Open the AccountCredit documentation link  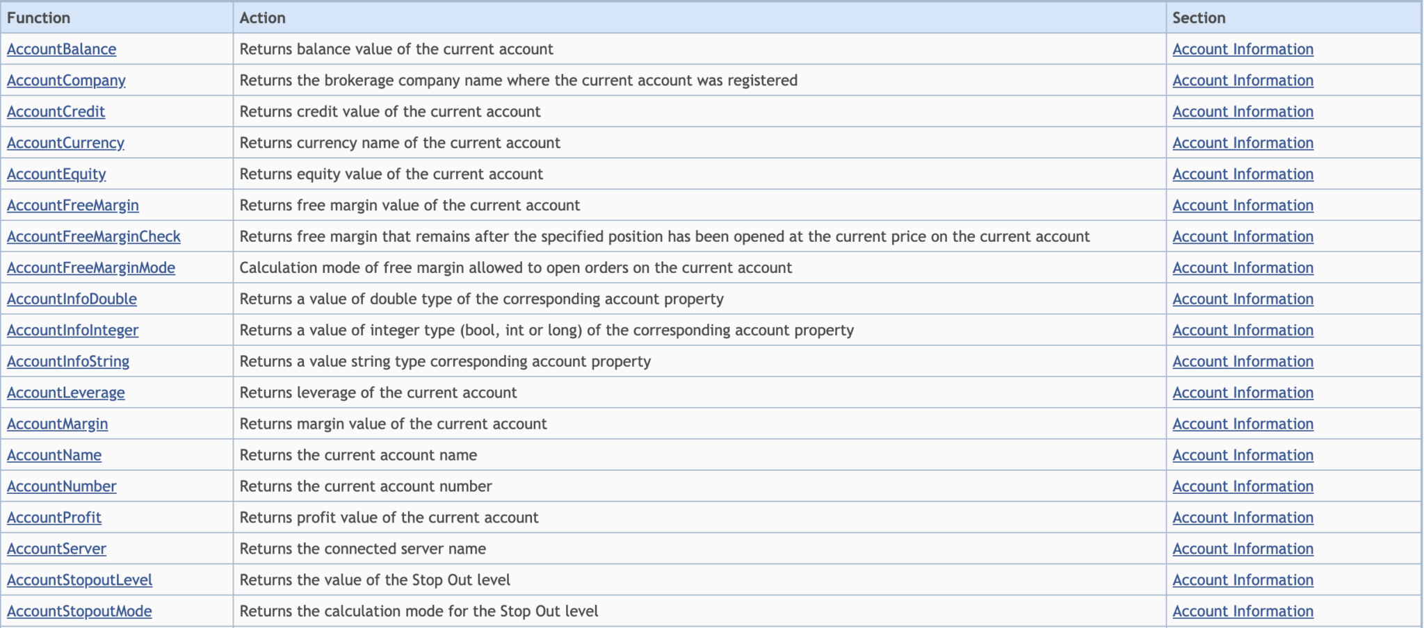(x=56, y=112)
